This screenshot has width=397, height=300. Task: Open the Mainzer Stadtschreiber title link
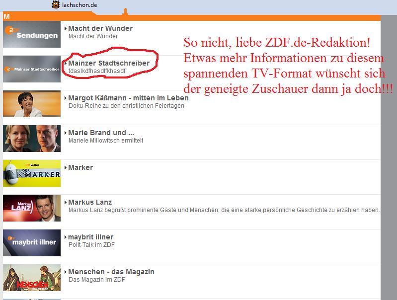(108, 64)
